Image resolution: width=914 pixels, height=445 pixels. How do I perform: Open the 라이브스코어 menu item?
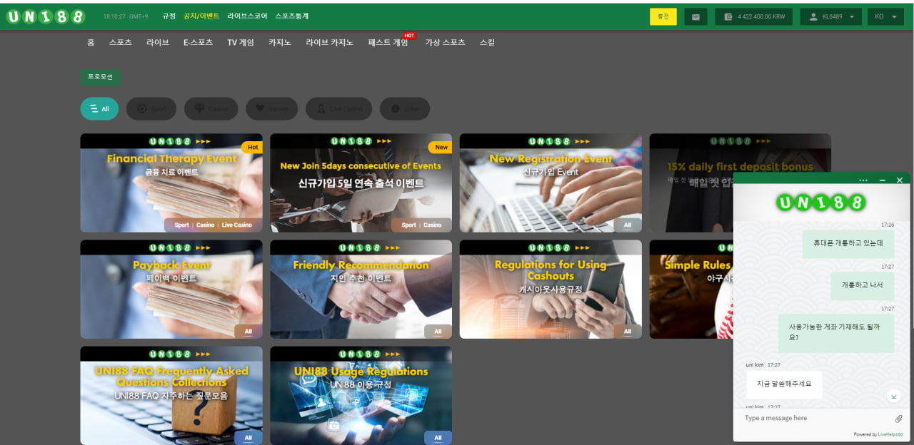pyautogui.click(x=247, y=16)
